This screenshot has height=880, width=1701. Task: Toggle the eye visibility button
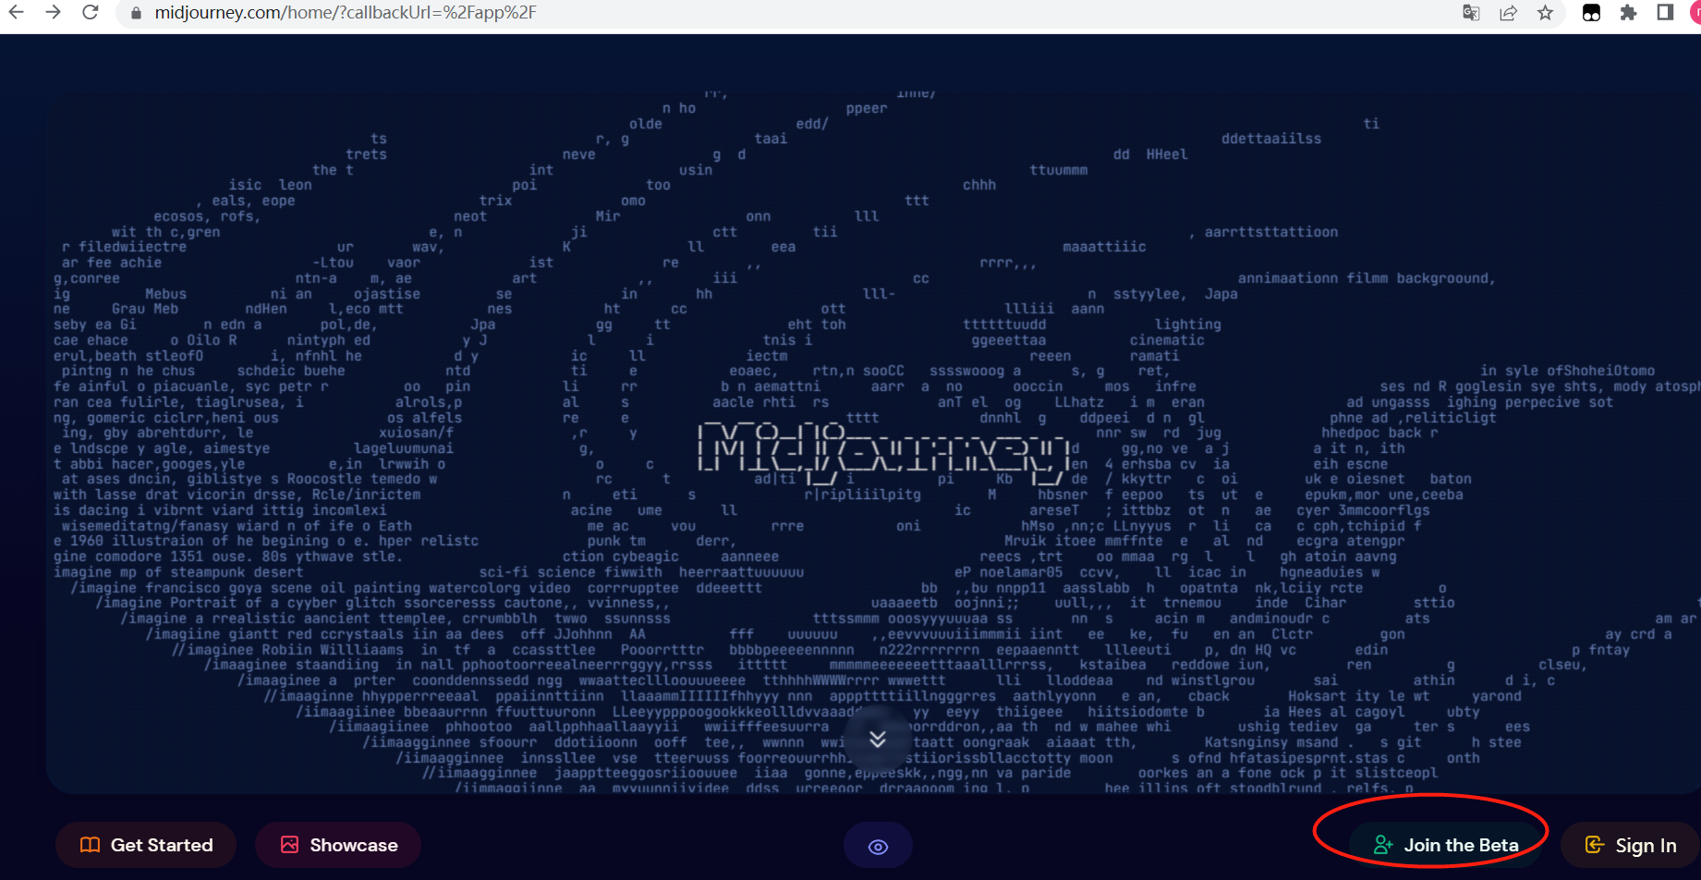(878, 847)
